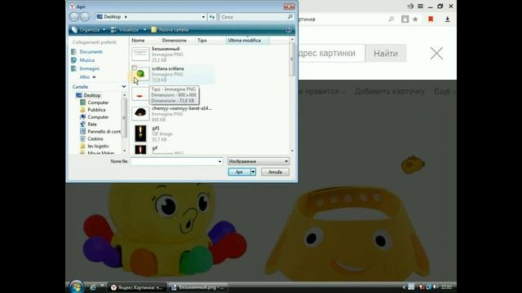Click Добавить карточку link in the browser
Image resolution: width=522 pixels, height=293 pixels.
pos(390,91)
